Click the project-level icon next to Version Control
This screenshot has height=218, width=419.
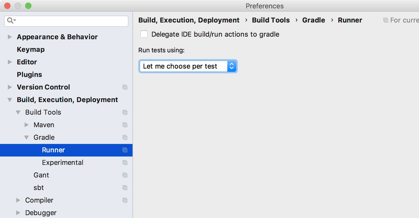coord(125,87)
